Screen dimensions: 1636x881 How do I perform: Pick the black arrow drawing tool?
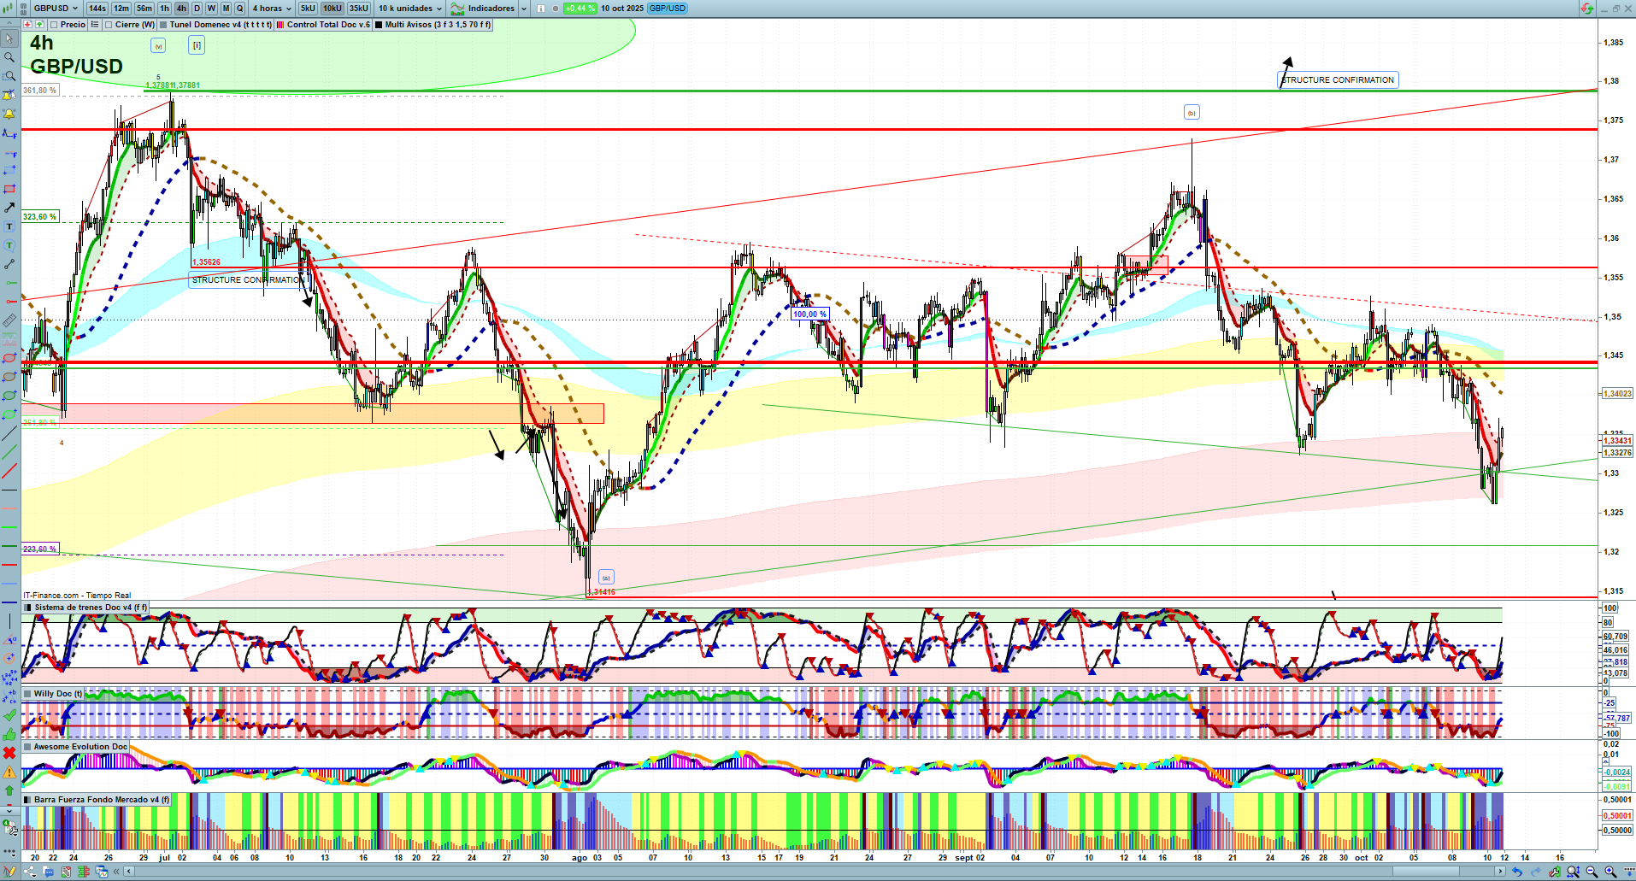(x=9, y=208)
